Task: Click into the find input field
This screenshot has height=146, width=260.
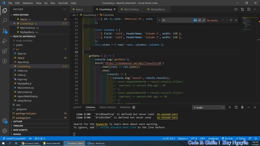Action: click(177, 20)
